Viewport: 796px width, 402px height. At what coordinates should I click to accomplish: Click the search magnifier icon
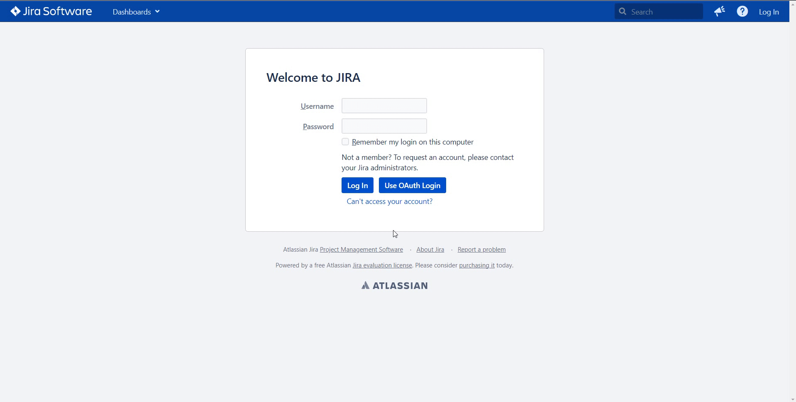tap(622, 11)
